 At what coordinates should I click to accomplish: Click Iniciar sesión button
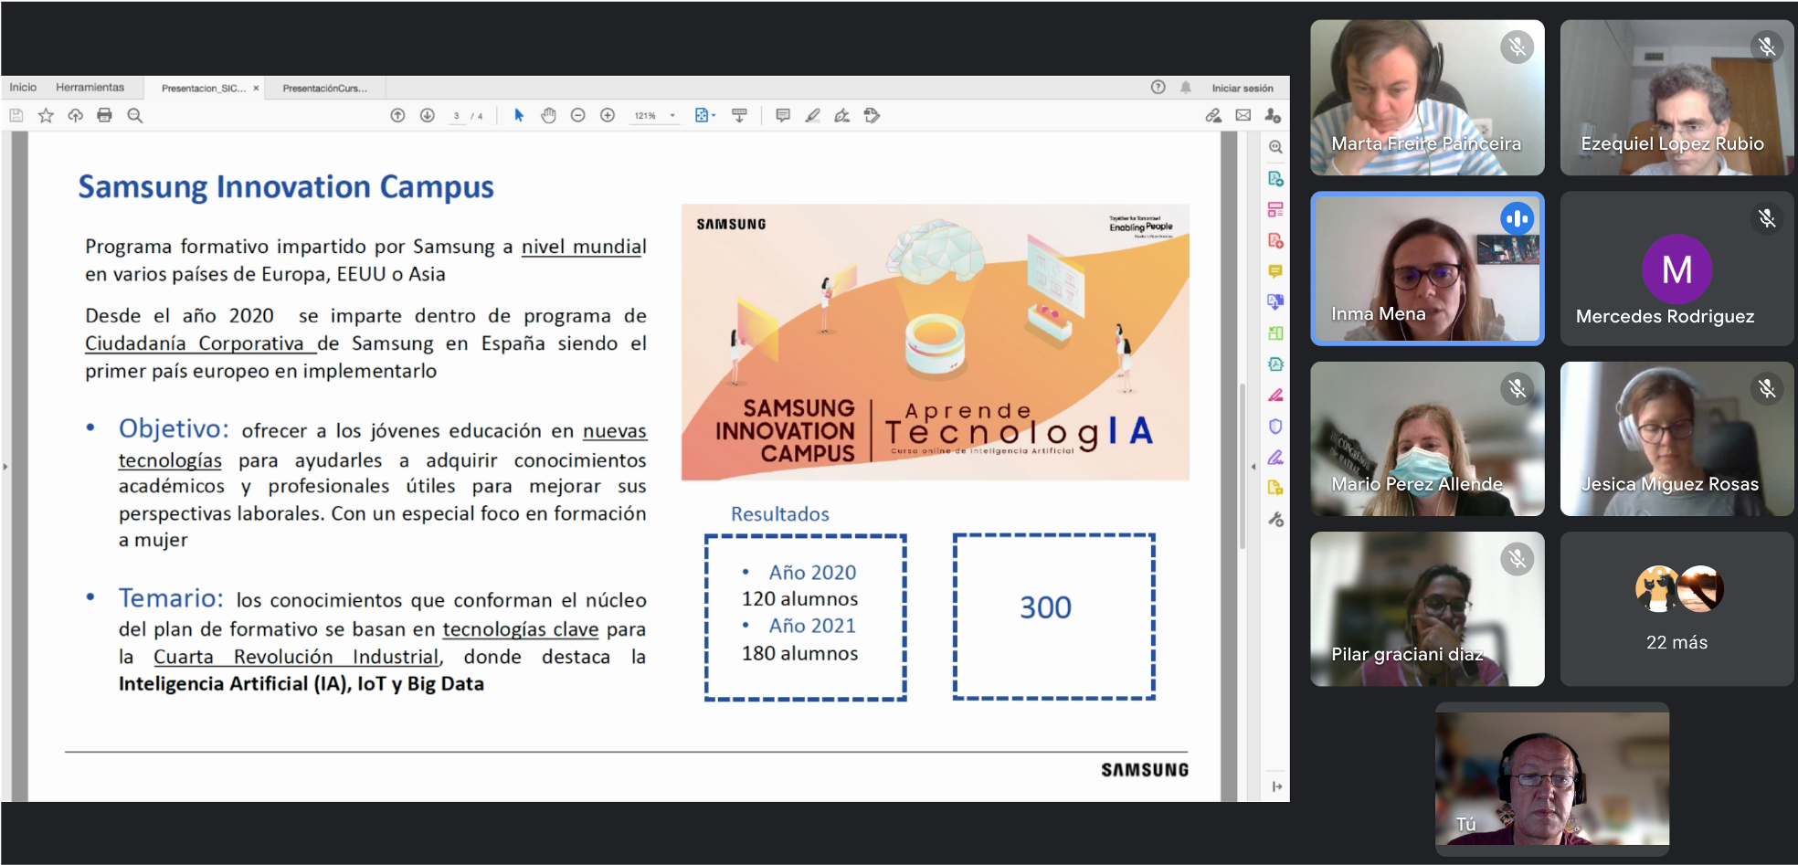1243,89
